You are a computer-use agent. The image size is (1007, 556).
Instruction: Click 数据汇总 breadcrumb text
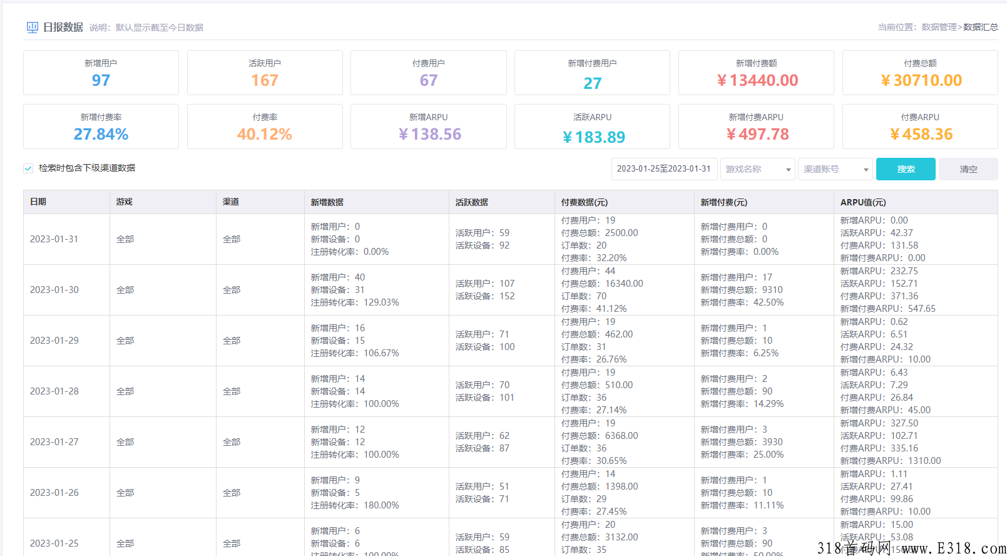click(981, 27)
